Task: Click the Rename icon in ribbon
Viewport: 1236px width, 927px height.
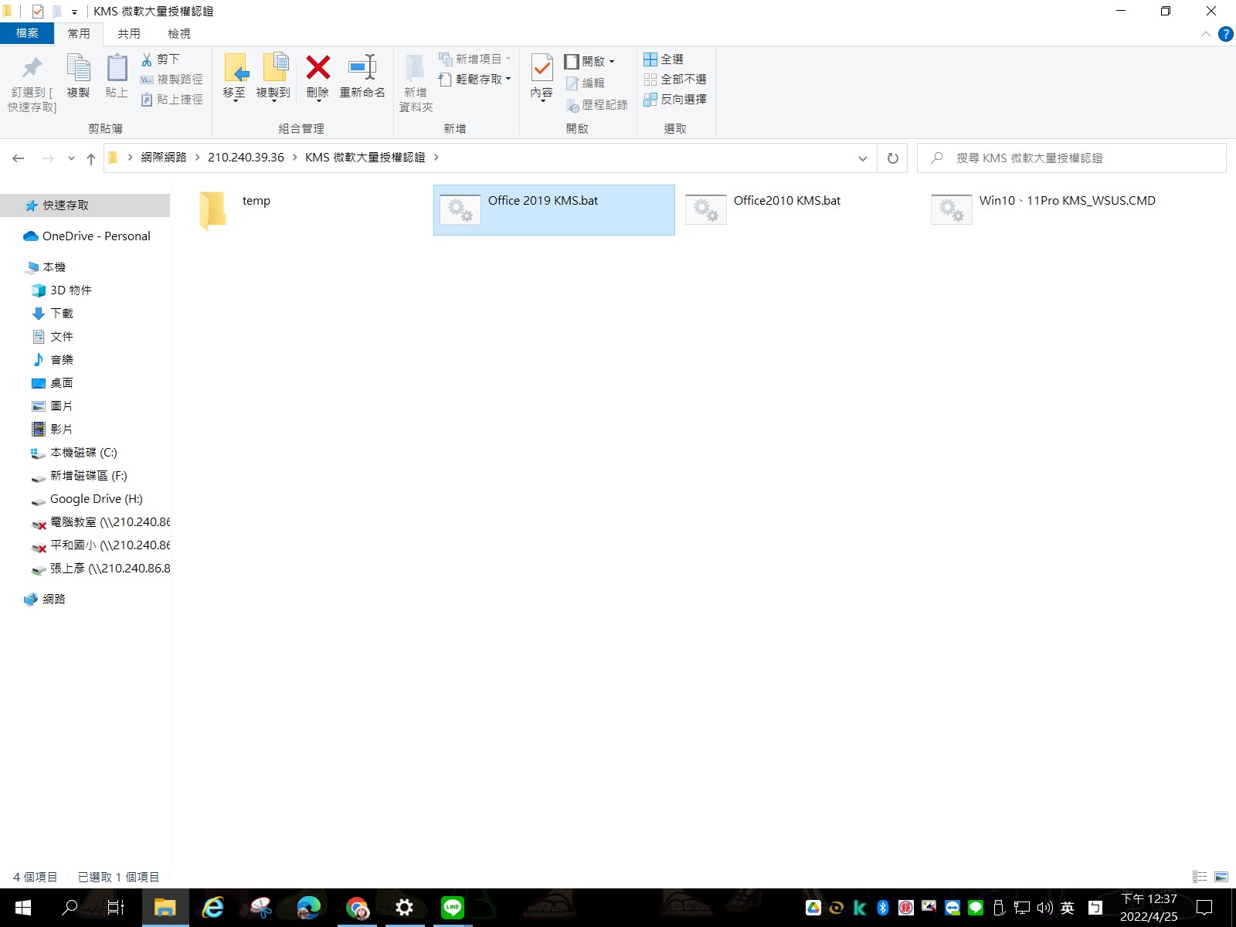Action: point(362,68)
